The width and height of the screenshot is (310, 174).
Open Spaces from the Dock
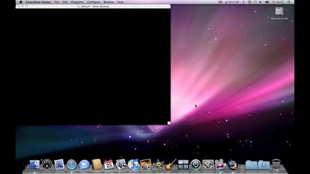point(183,164)
